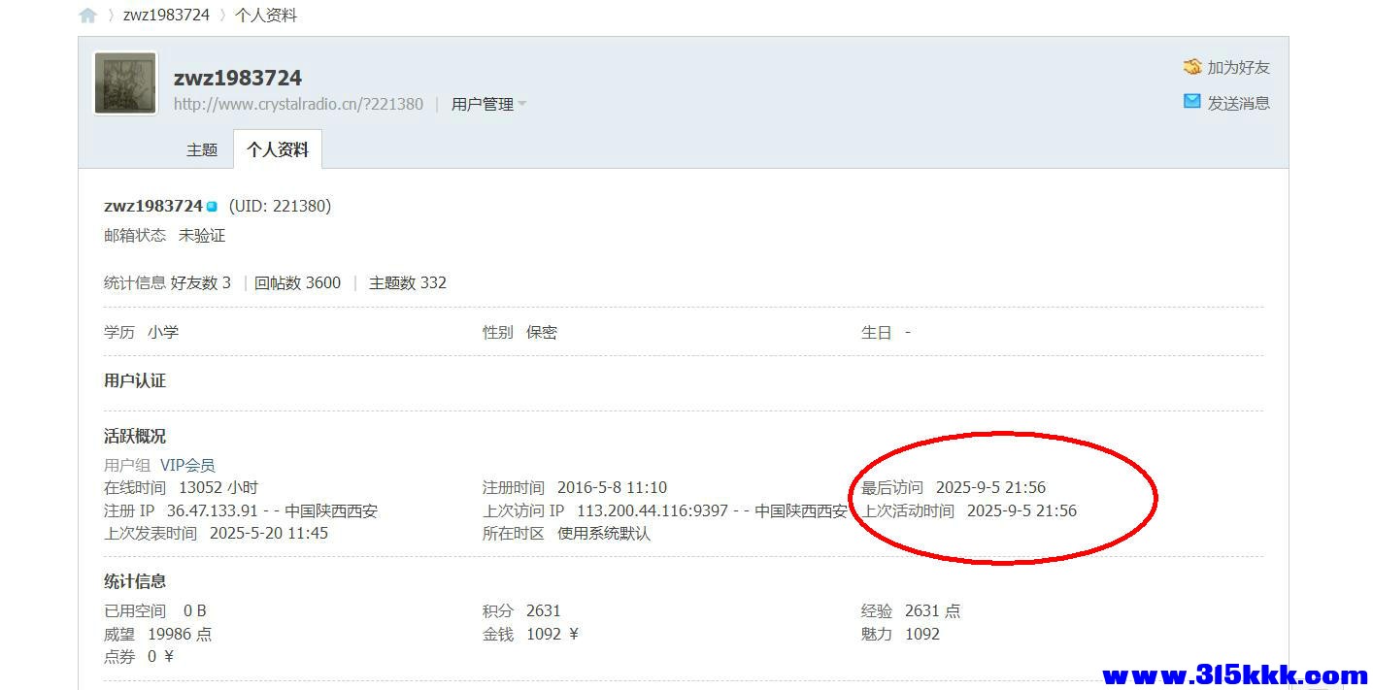1373x690 pixels.
Task: Select the 个人资料 tab
Action: pyautogui.click(x=278, y=149)
